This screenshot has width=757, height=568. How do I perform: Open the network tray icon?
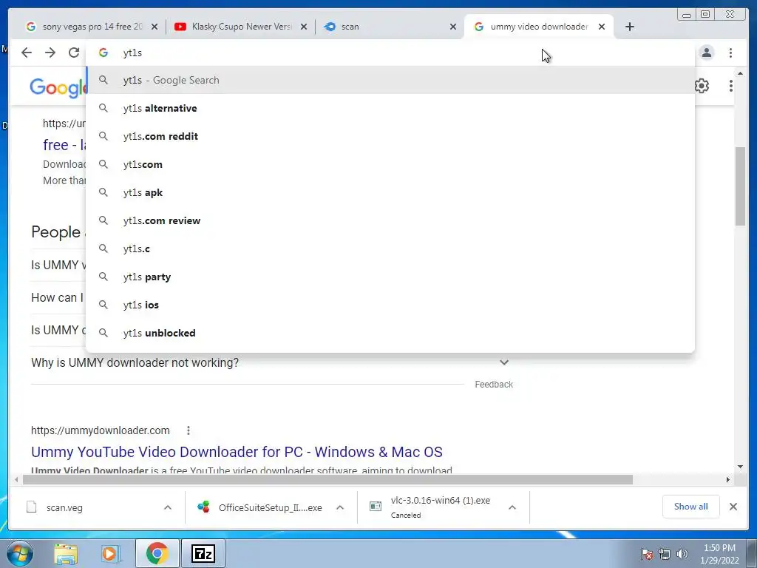pos(665,554)
